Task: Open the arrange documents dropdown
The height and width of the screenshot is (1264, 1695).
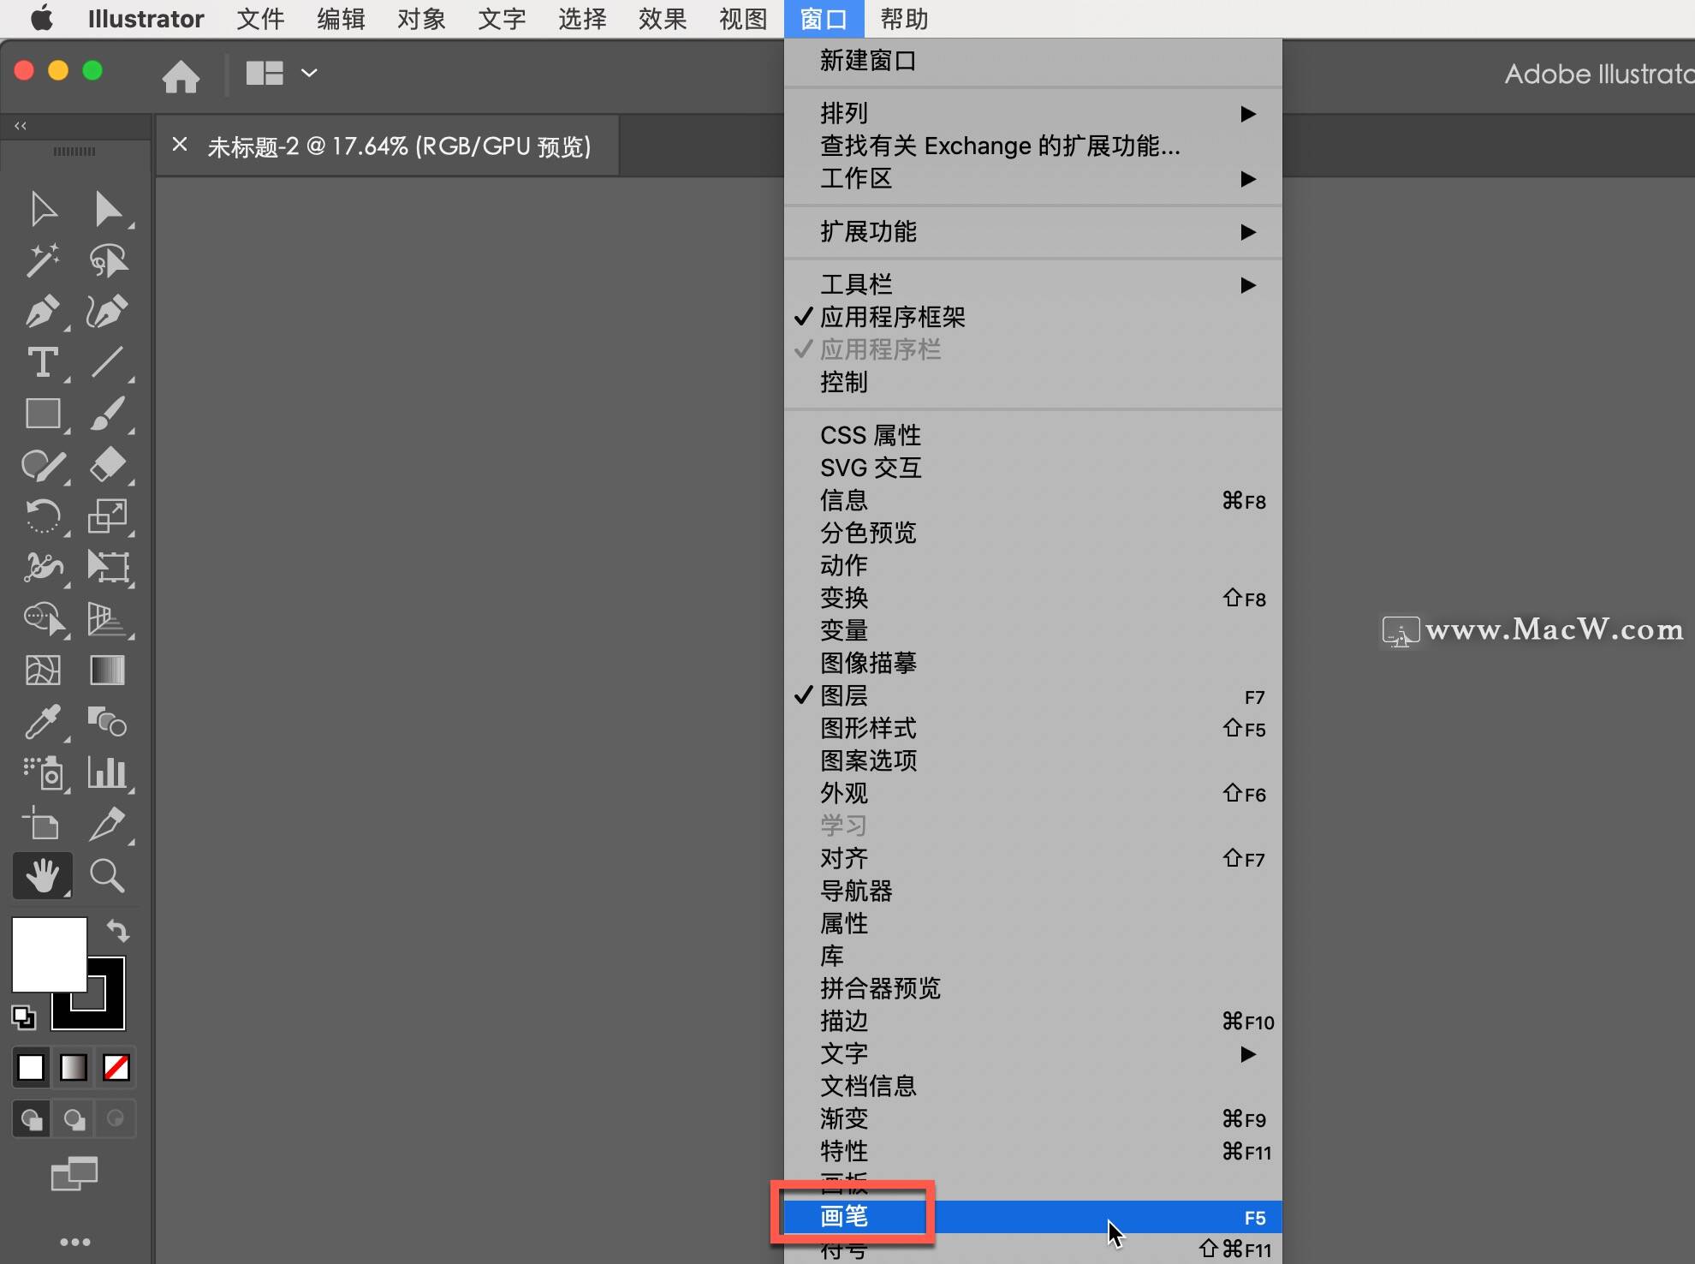Action: point(282,74)
